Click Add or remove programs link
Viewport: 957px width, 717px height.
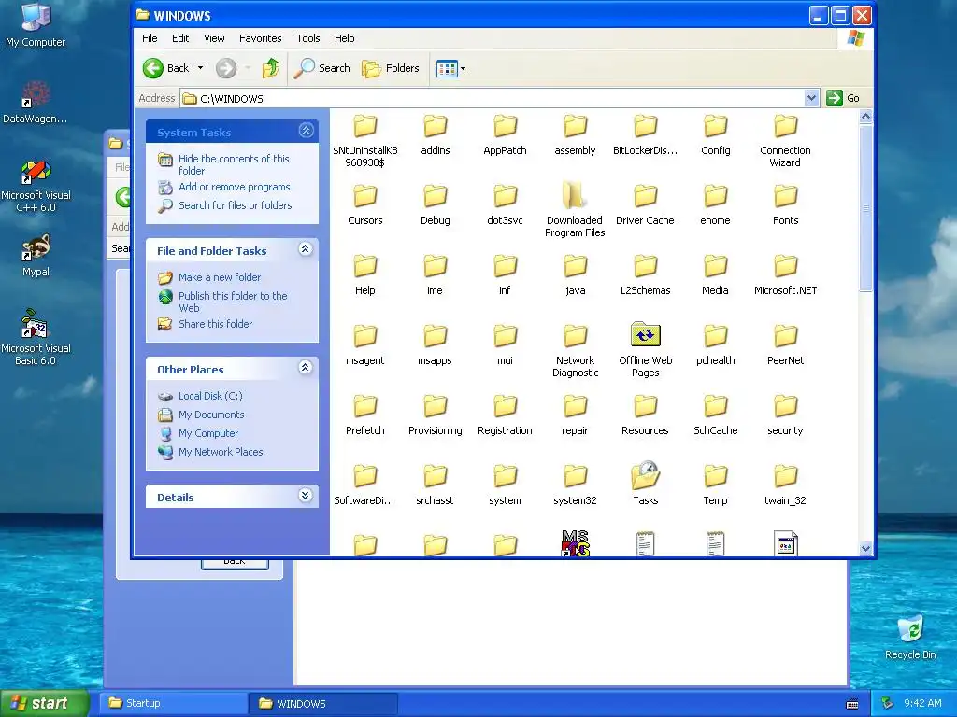pyautogui.click(x=235, y=187)
